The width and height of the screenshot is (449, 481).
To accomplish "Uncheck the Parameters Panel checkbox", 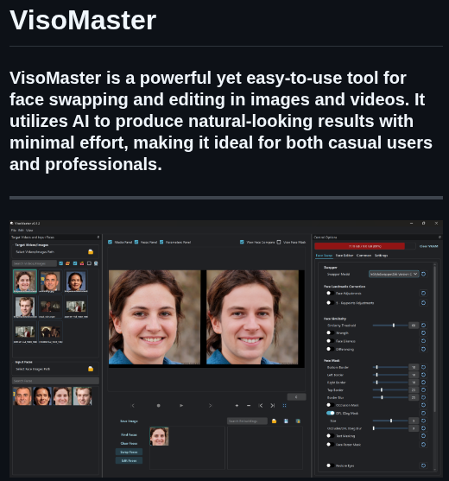I will tap(161, 242).
